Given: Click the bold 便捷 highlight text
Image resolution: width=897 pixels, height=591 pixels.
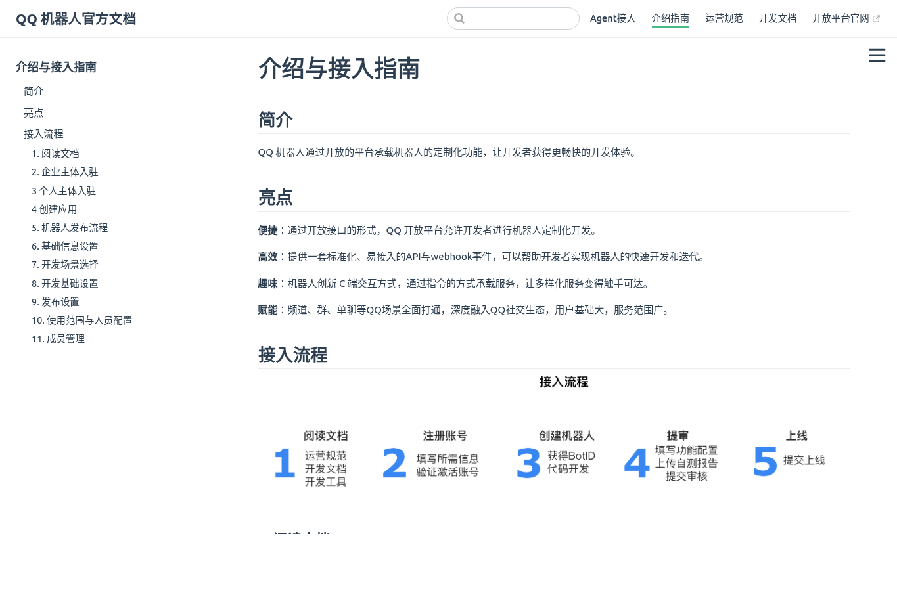Looking at the screenshot, I should click(268, 230).
